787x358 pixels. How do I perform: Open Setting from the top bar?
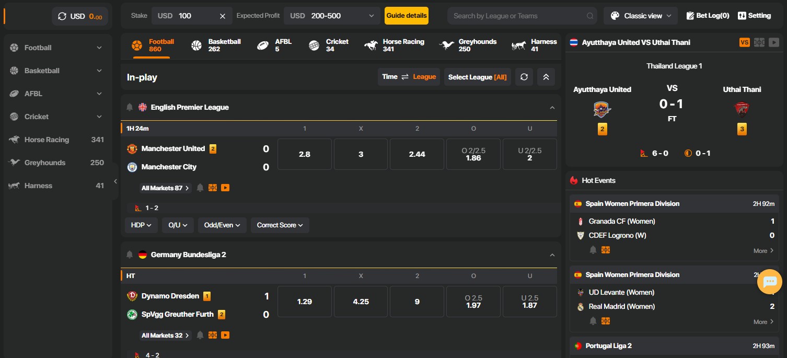coord(754,15)
